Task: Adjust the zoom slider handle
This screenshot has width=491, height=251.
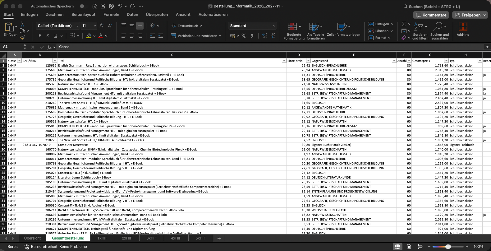Action: point(448,247)
